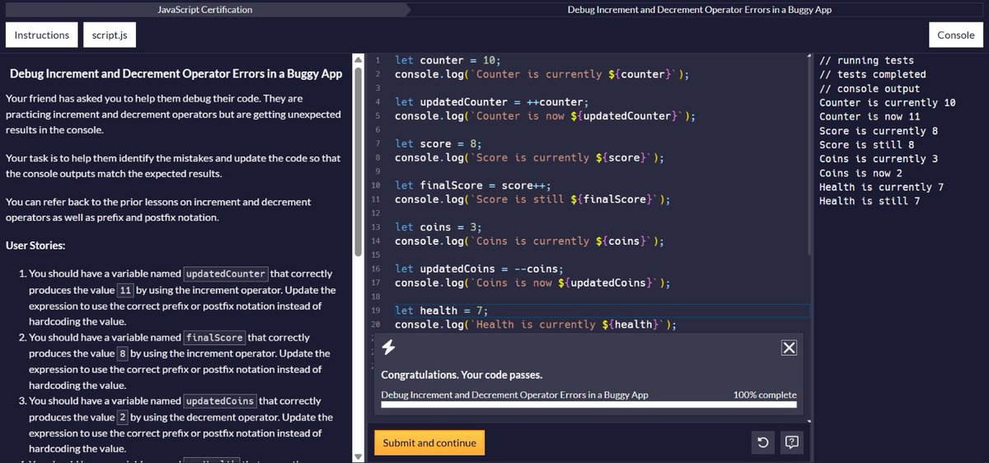The height and width of the screenshot is (463, 989).
Task: Click console output 'Health is still 7'
Action: [869, 201]
